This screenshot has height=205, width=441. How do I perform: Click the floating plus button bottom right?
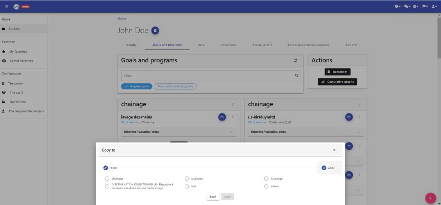coord(430,198)
